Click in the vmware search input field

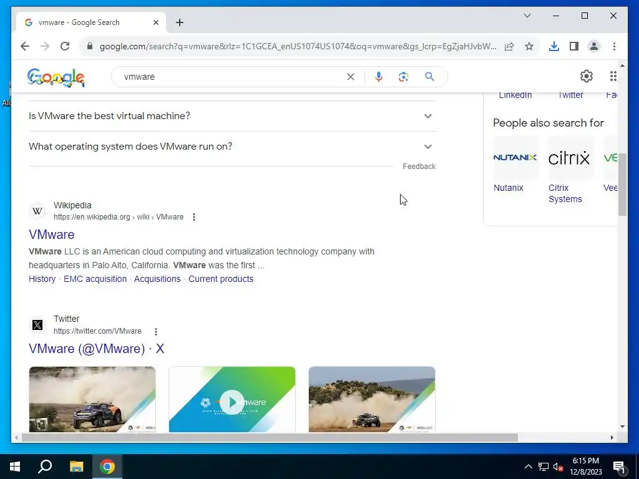tap(232, 77)
